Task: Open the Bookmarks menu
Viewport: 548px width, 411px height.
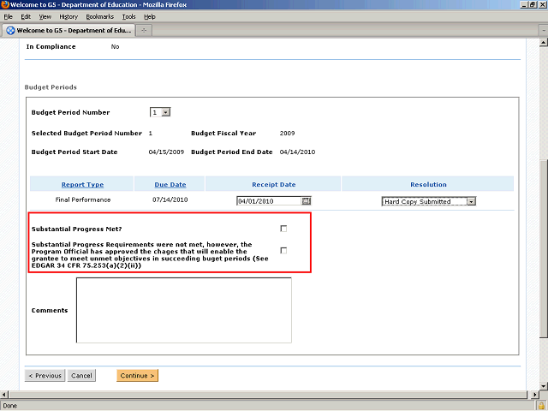Action: [100, 17]
